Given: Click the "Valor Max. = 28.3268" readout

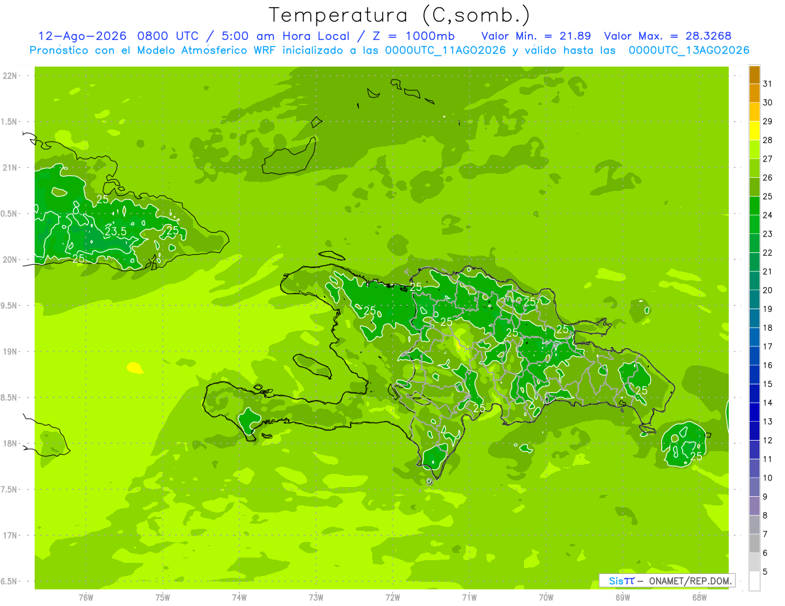Looking at the screenshot, I should coord(668,36).
